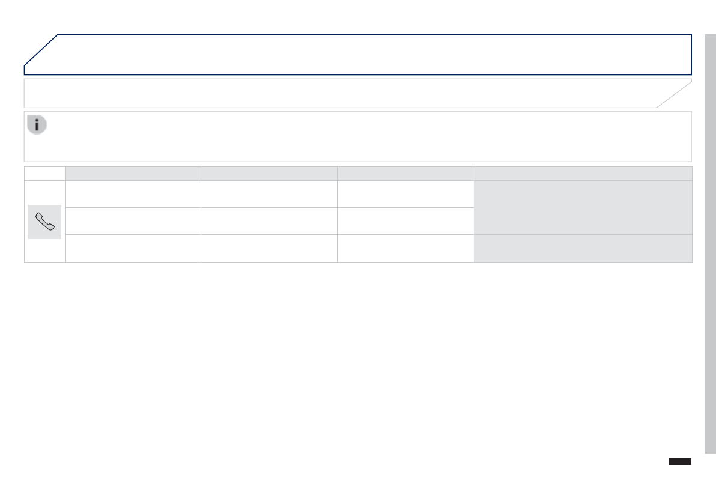Click middle white cell in bottom table row
Screen dimensions: 716x477
[x=269, y=248]
